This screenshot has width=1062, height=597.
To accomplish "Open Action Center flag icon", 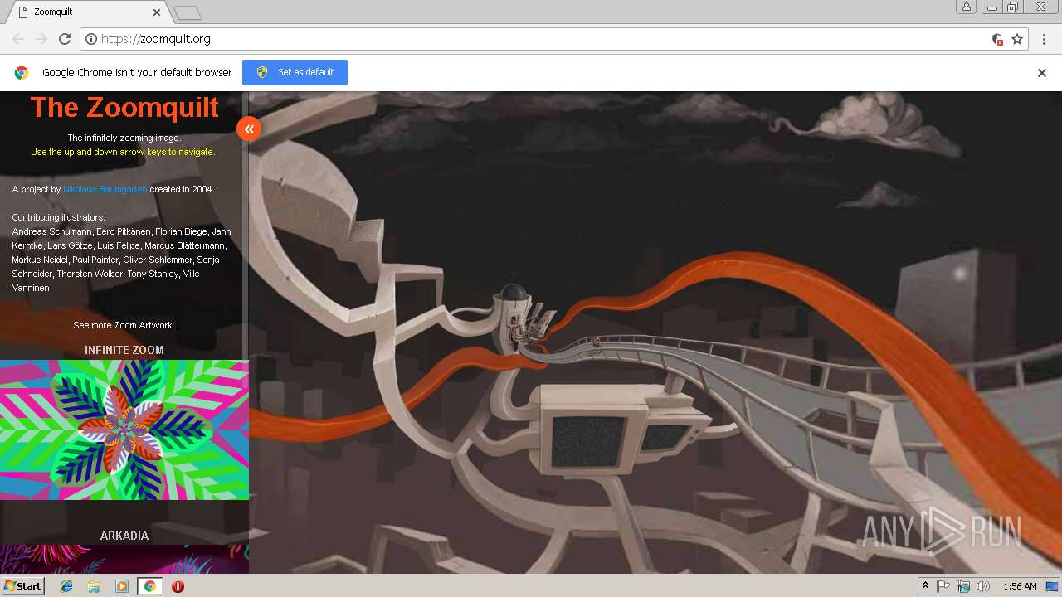I will click(x=943, y=586).
